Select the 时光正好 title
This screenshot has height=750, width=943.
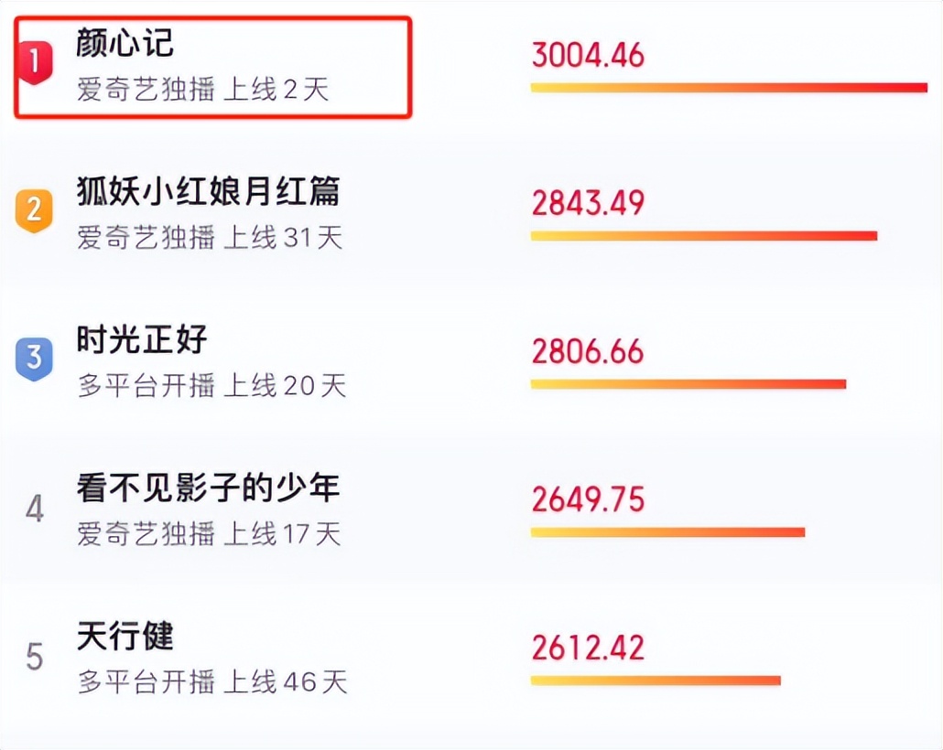pyautogui.click(x=142, y=339)
